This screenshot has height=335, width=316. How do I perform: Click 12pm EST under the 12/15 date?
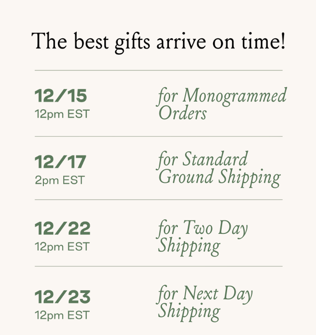click(62, 114)
